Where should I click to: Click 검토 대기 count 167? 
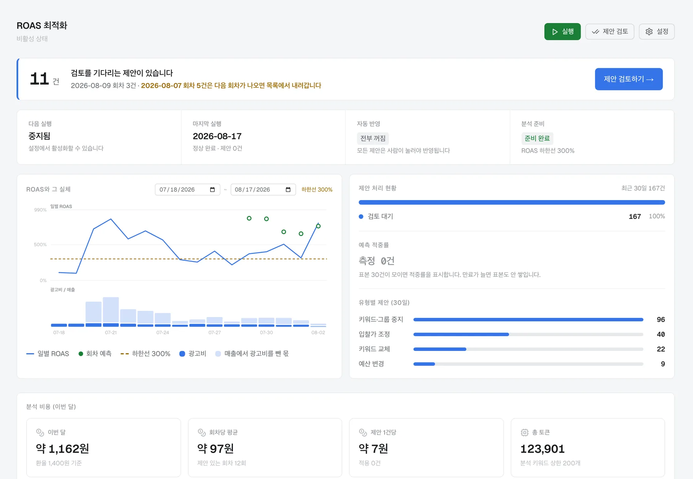click(x=635, y=217)
